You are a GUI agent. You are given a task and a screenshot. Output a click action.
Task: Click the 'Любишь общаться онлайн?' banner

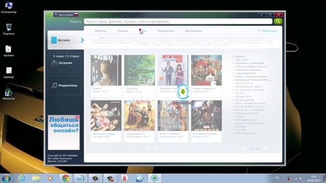(x=64, y=132)
